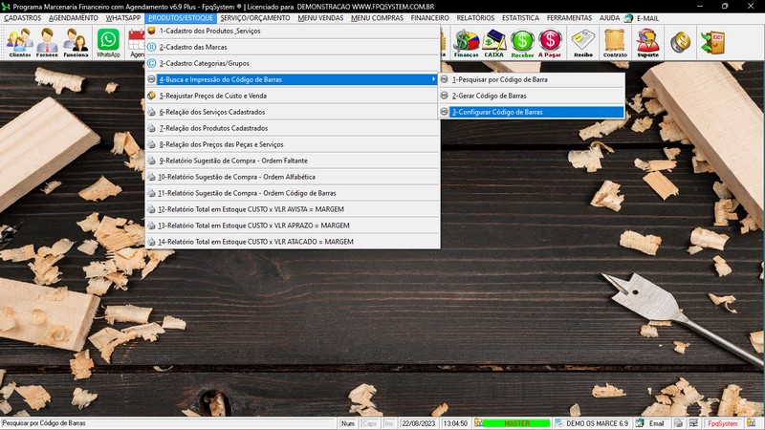Open the AGENDAMENTO menu
765x430 pixels.
[74, 18]
